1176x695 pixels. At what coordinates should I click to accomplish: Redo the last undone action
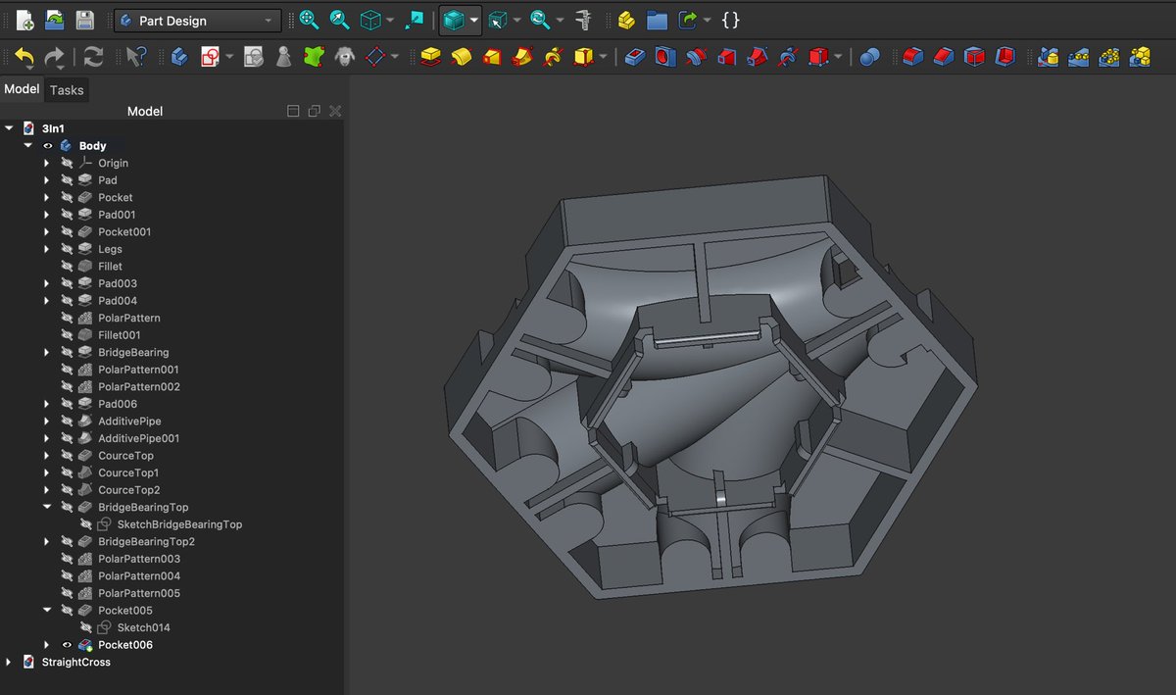tap(55, 58)
